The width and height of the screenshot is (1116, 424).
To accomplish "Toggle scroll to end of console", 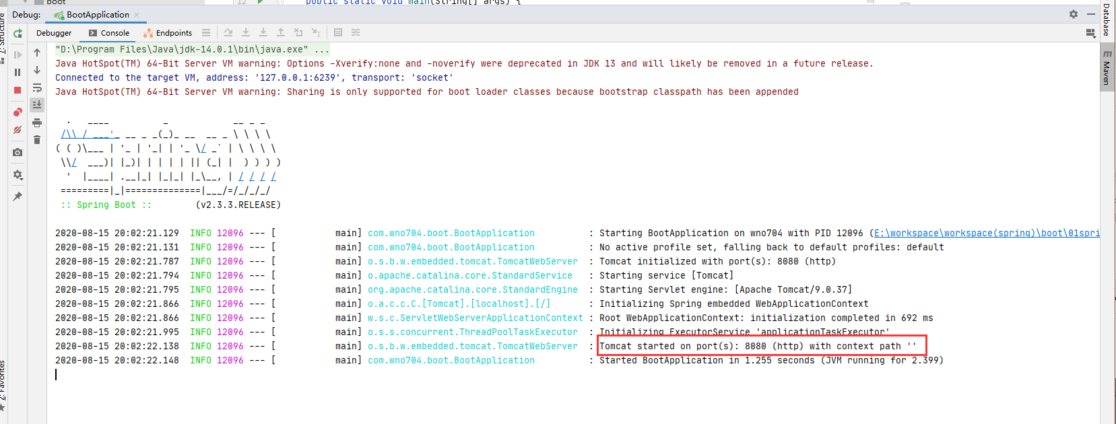I will (37, 105).
